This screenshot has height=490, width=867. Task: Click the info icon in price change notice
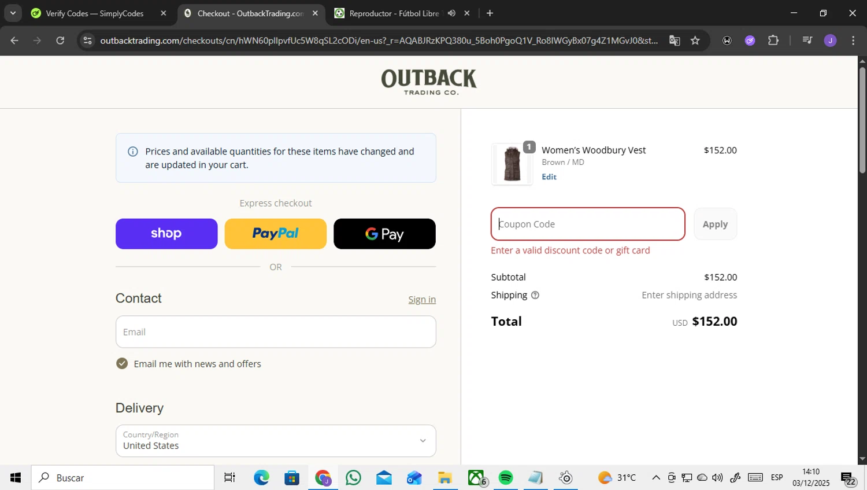click(x=133, y=152)
